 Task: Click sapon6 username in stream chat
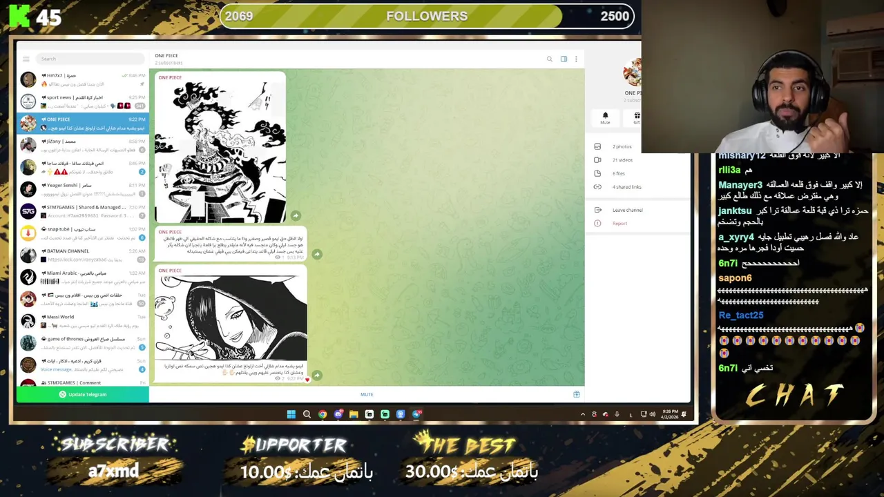(x=735, y=278)
